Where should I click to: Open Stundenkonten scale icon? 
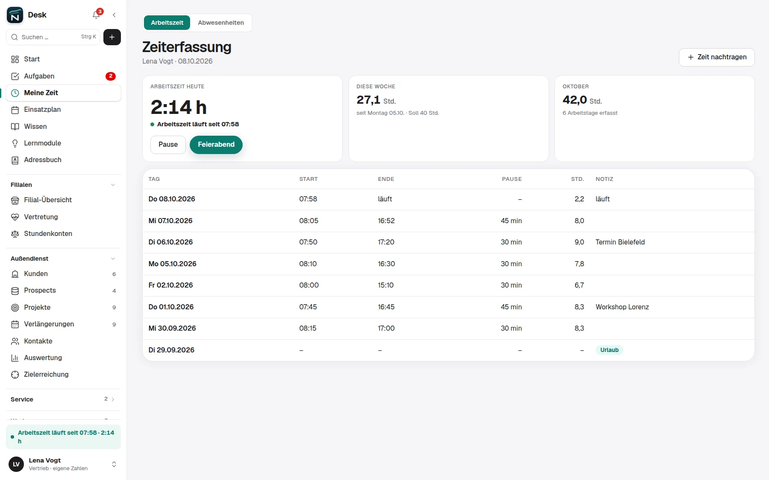15,234
